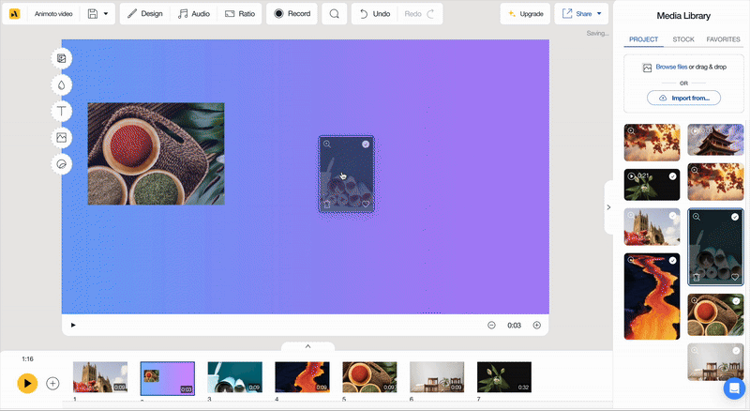Image resolution: width=750 pixels, height=411 pixels.
Task: Click the Browse files link
Action: [671, 68]
